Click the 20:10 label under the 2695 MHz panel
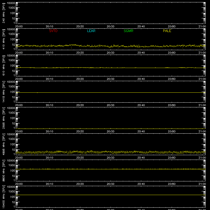The width and height of the screenshot is (210, 210). point(49,132)
